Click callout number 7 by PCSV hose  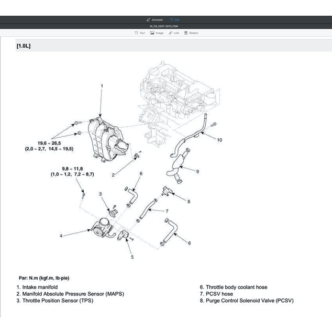(x=167, y=211)
